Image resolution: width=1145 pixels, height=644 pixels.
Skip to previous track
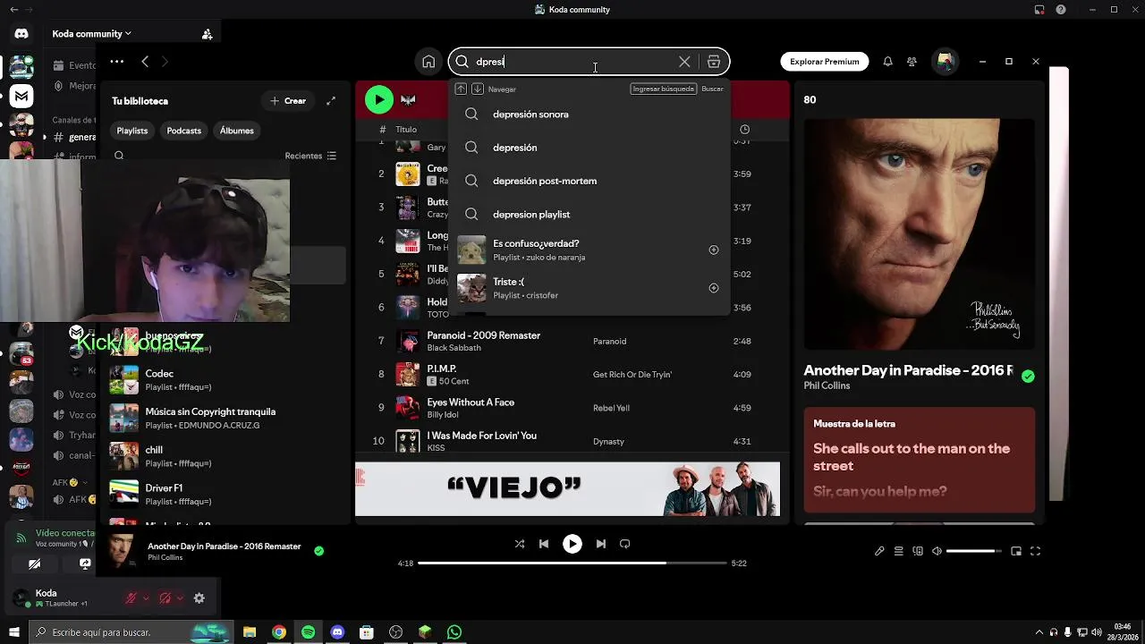544,544
